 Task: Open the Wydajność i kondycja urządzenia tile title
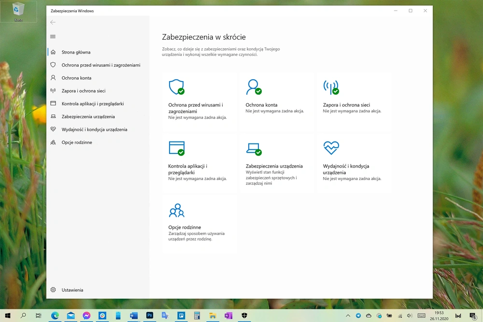coord(346,169)
